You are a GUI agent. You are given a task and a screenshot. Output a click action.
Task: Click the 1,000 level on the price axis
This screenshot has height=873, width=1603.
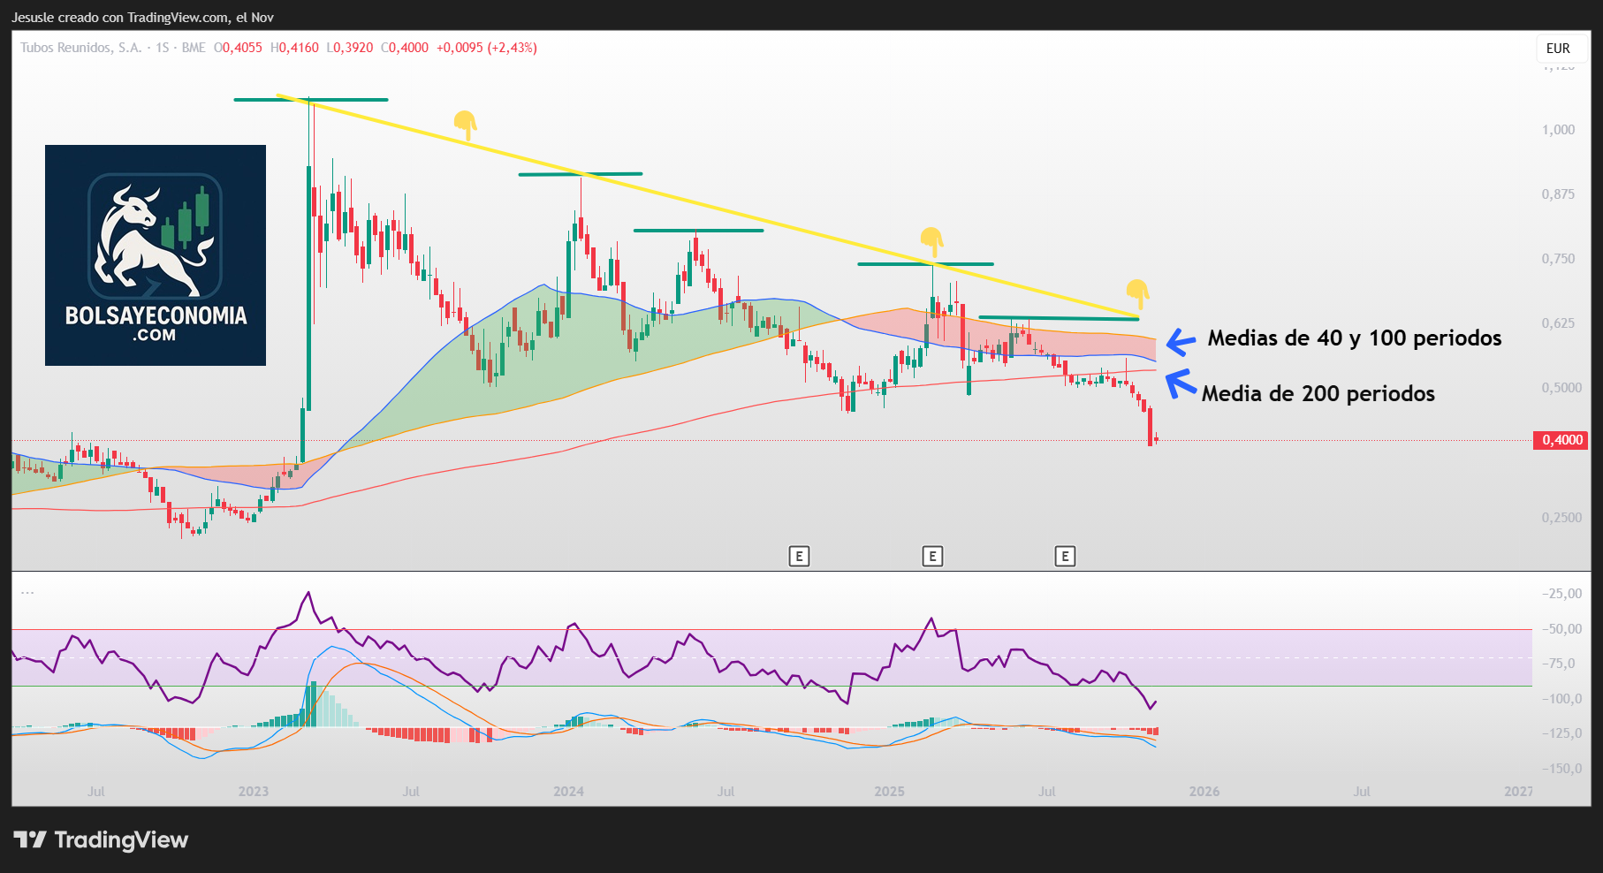click(x=1558, y=130)
